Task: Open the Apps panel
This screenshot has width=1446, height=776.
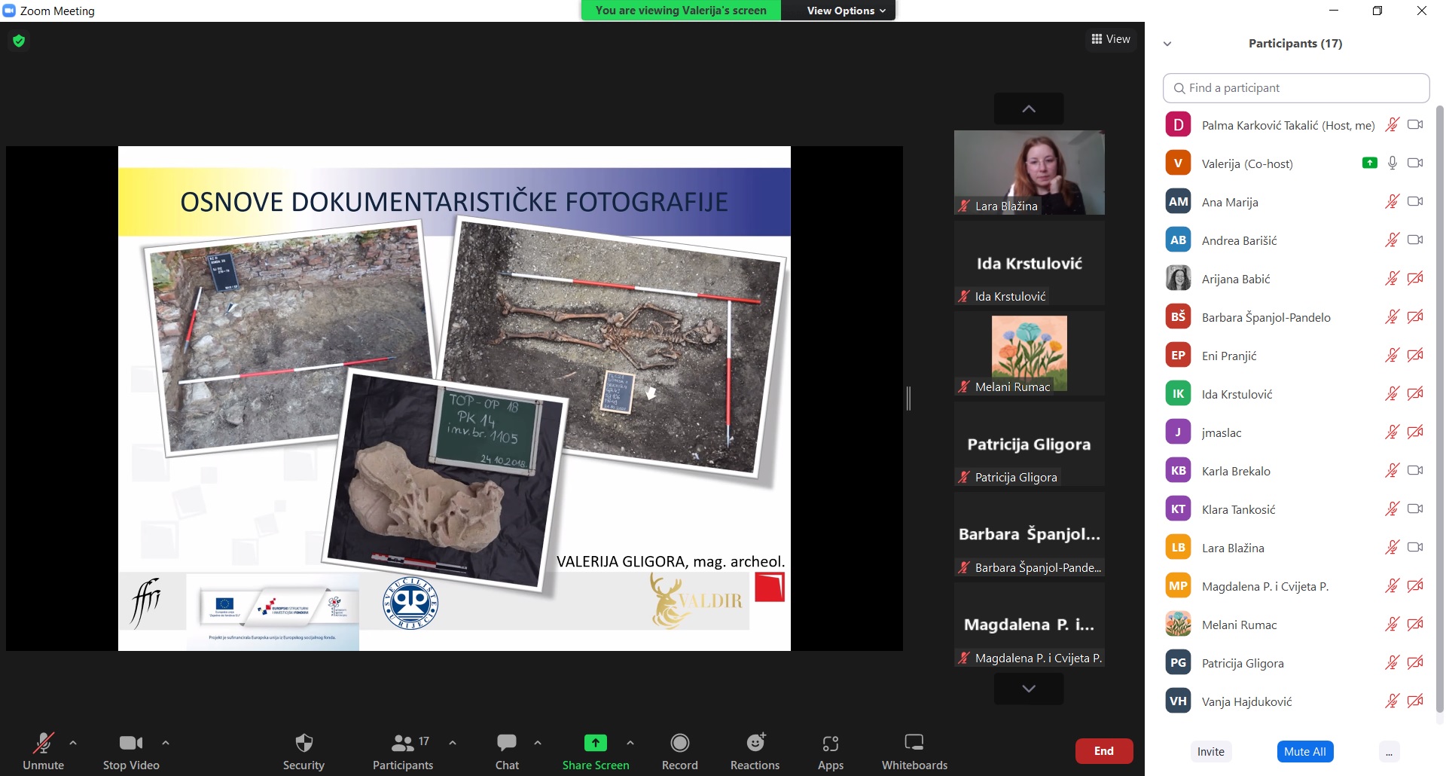Action: 830,751
